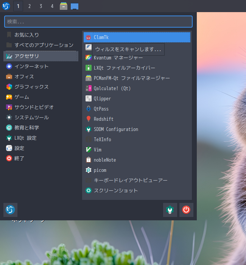
Task: Click the インターネット globe icon
Action: click(x=9, y=66)
